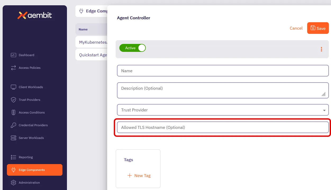Open the kebab menu on the Active bar

click(321, 49)
